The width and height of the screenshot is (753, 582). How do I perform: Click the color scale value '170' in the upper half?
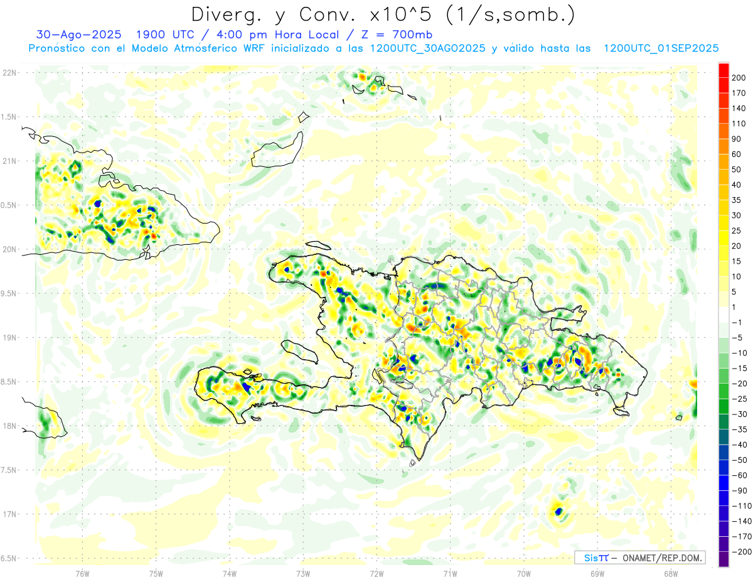[x=738, y=93]
